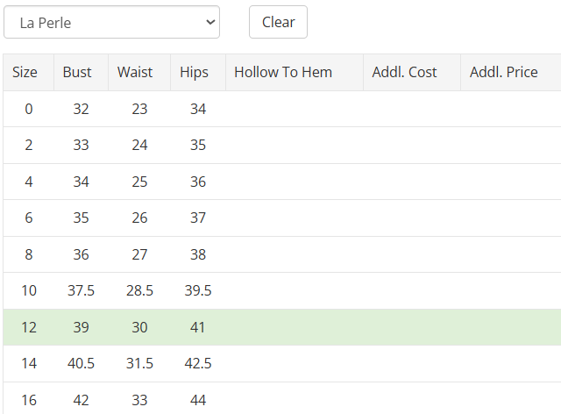Viewport: 561px width, 414px height.
Task: Select the size 4 row
Action: [282, 182]
